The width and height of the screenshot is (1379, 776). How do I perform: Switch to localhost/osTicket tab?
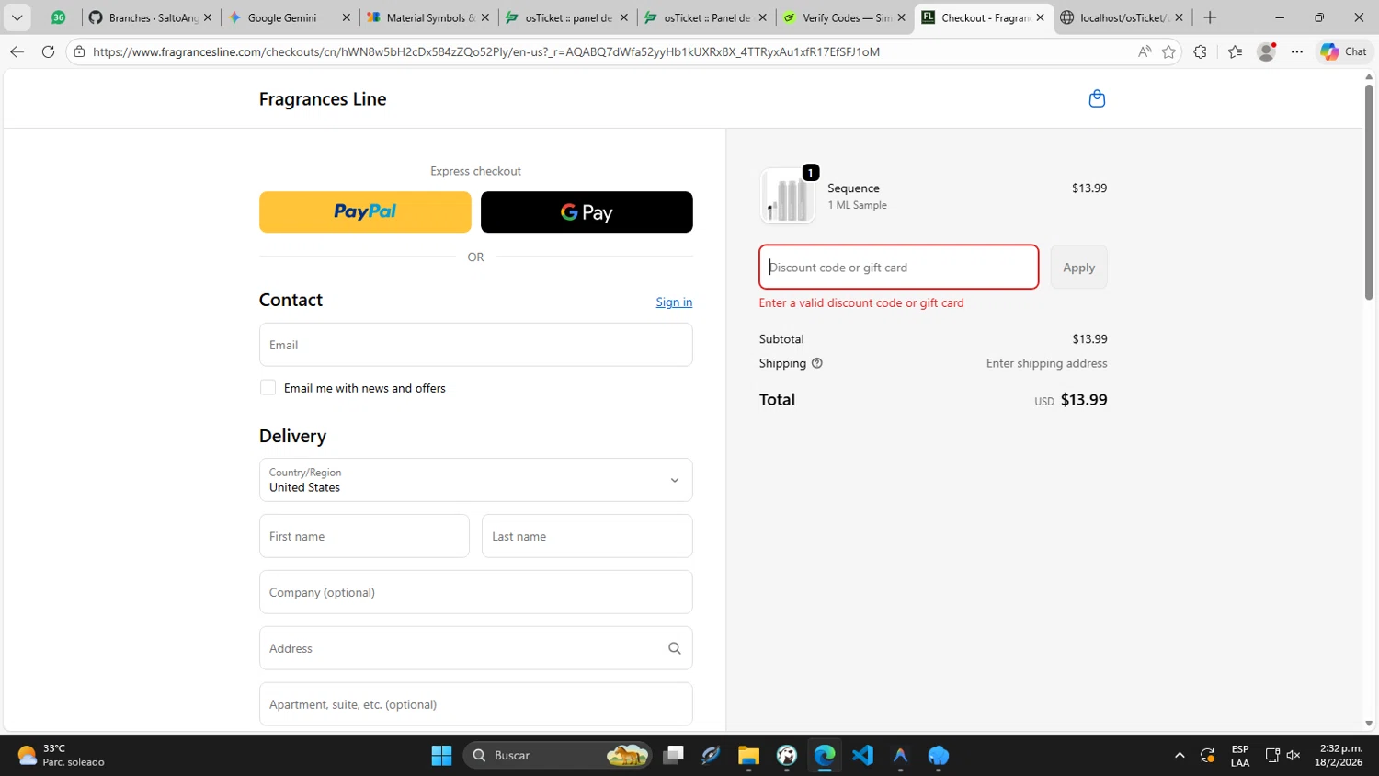point(1122,17)
